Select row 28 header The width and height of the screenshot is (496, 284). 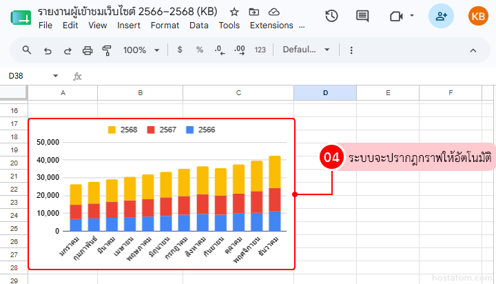[14, 268]
